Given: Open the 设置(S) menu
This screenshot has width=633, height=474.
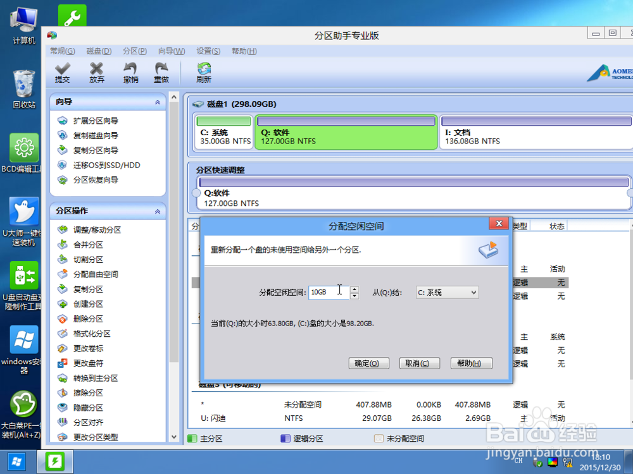Looking at the screenshot, I should tap(208, 51).
